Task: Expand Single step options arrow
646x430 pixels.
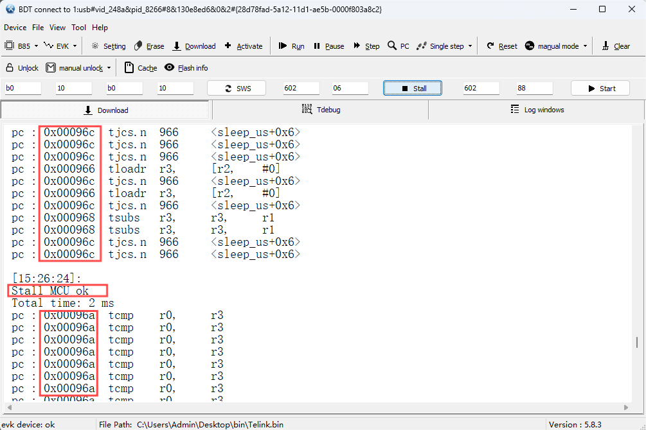Action: (470, 46)
